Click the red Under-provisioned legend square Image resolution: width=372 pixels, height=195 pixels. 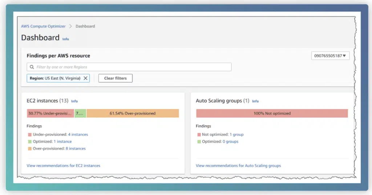click(30, 134)
